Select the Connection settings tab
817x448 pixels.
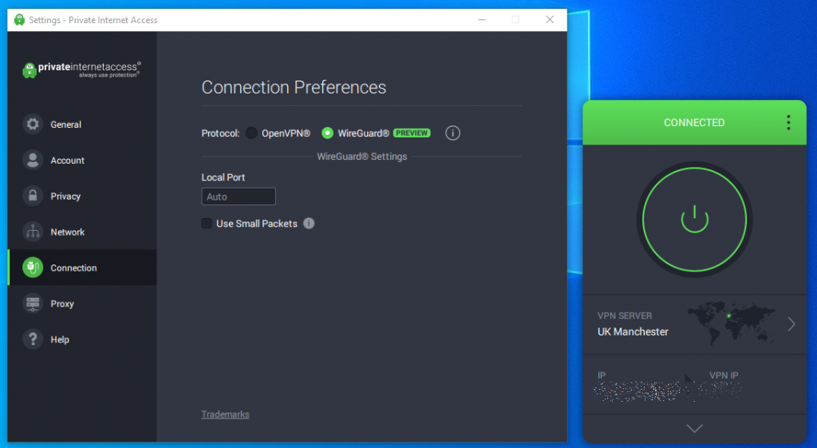82,268
